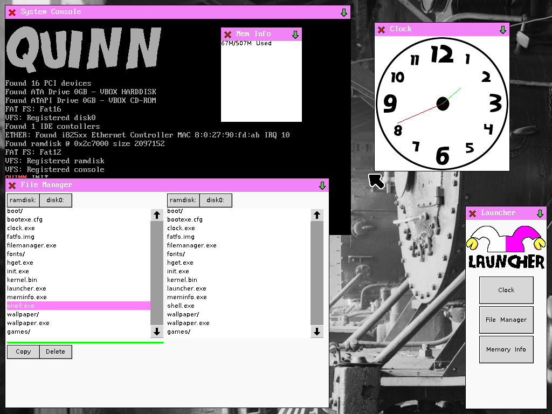Click the analog clock face

(x=442, y=103)
